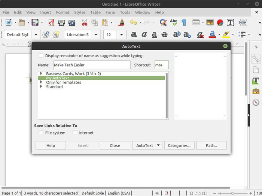
Task: Click the Undo arrow icon
Action: click(133, 22)
